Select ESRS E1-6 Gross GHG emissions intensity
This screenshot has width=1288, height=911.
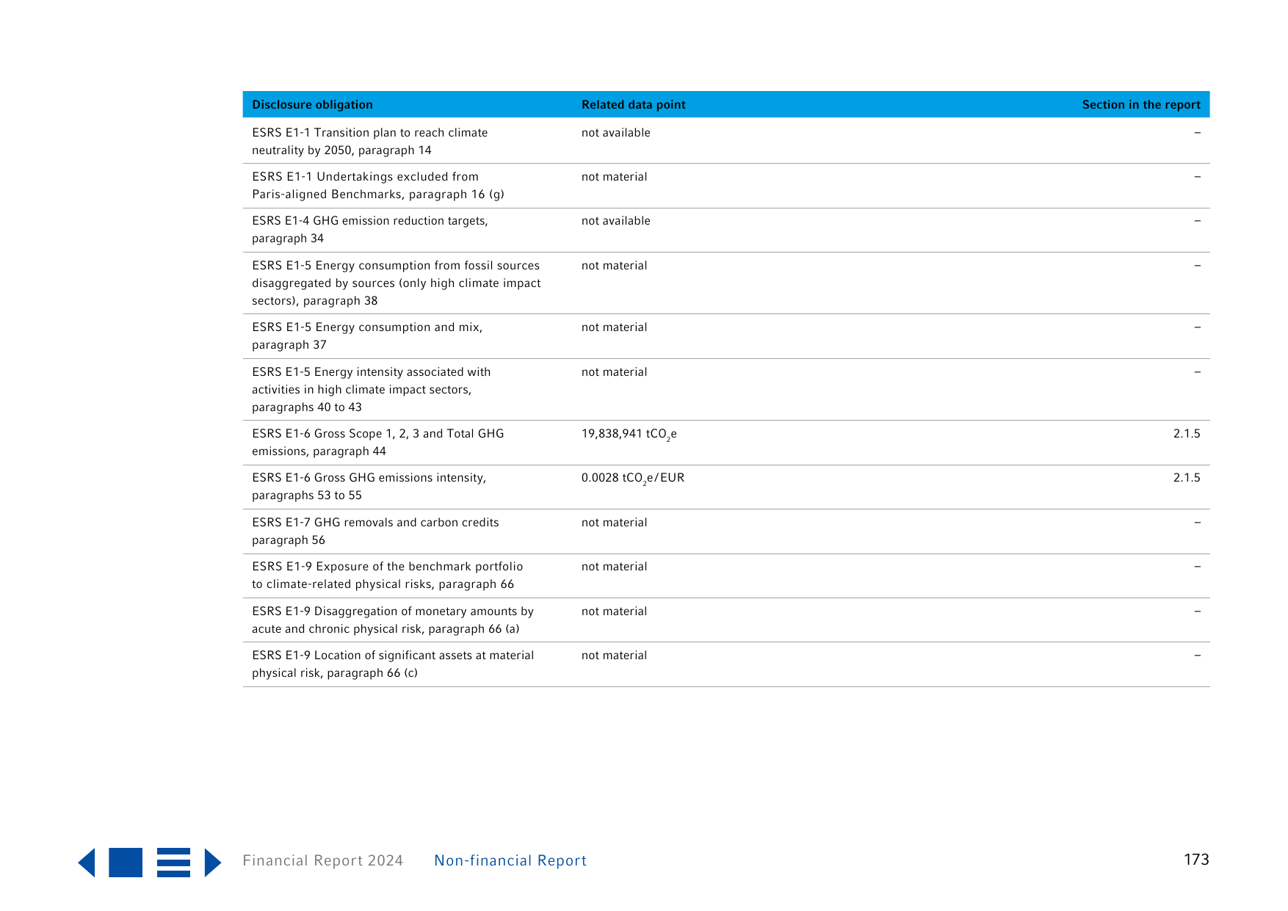point(369,486)
